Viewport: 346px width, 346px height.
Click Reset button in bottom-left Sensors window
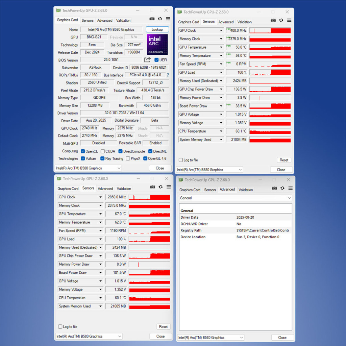click(x=163, y=327)
